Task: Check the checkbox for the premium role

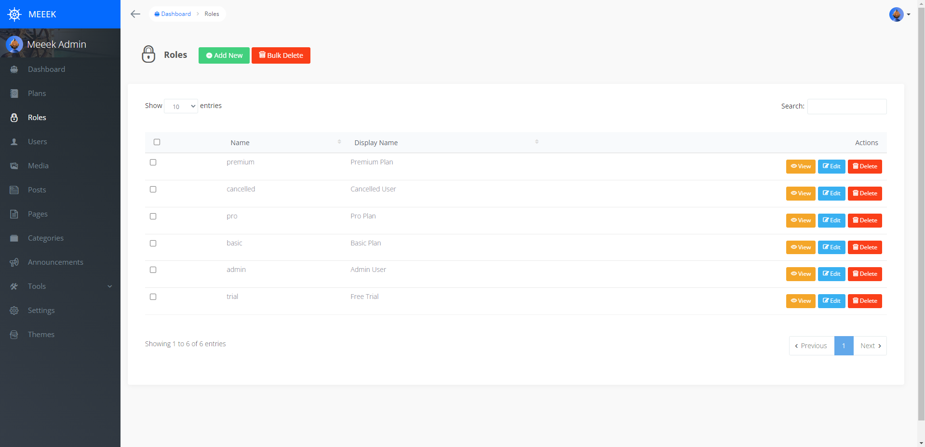Action: point(153,162)
